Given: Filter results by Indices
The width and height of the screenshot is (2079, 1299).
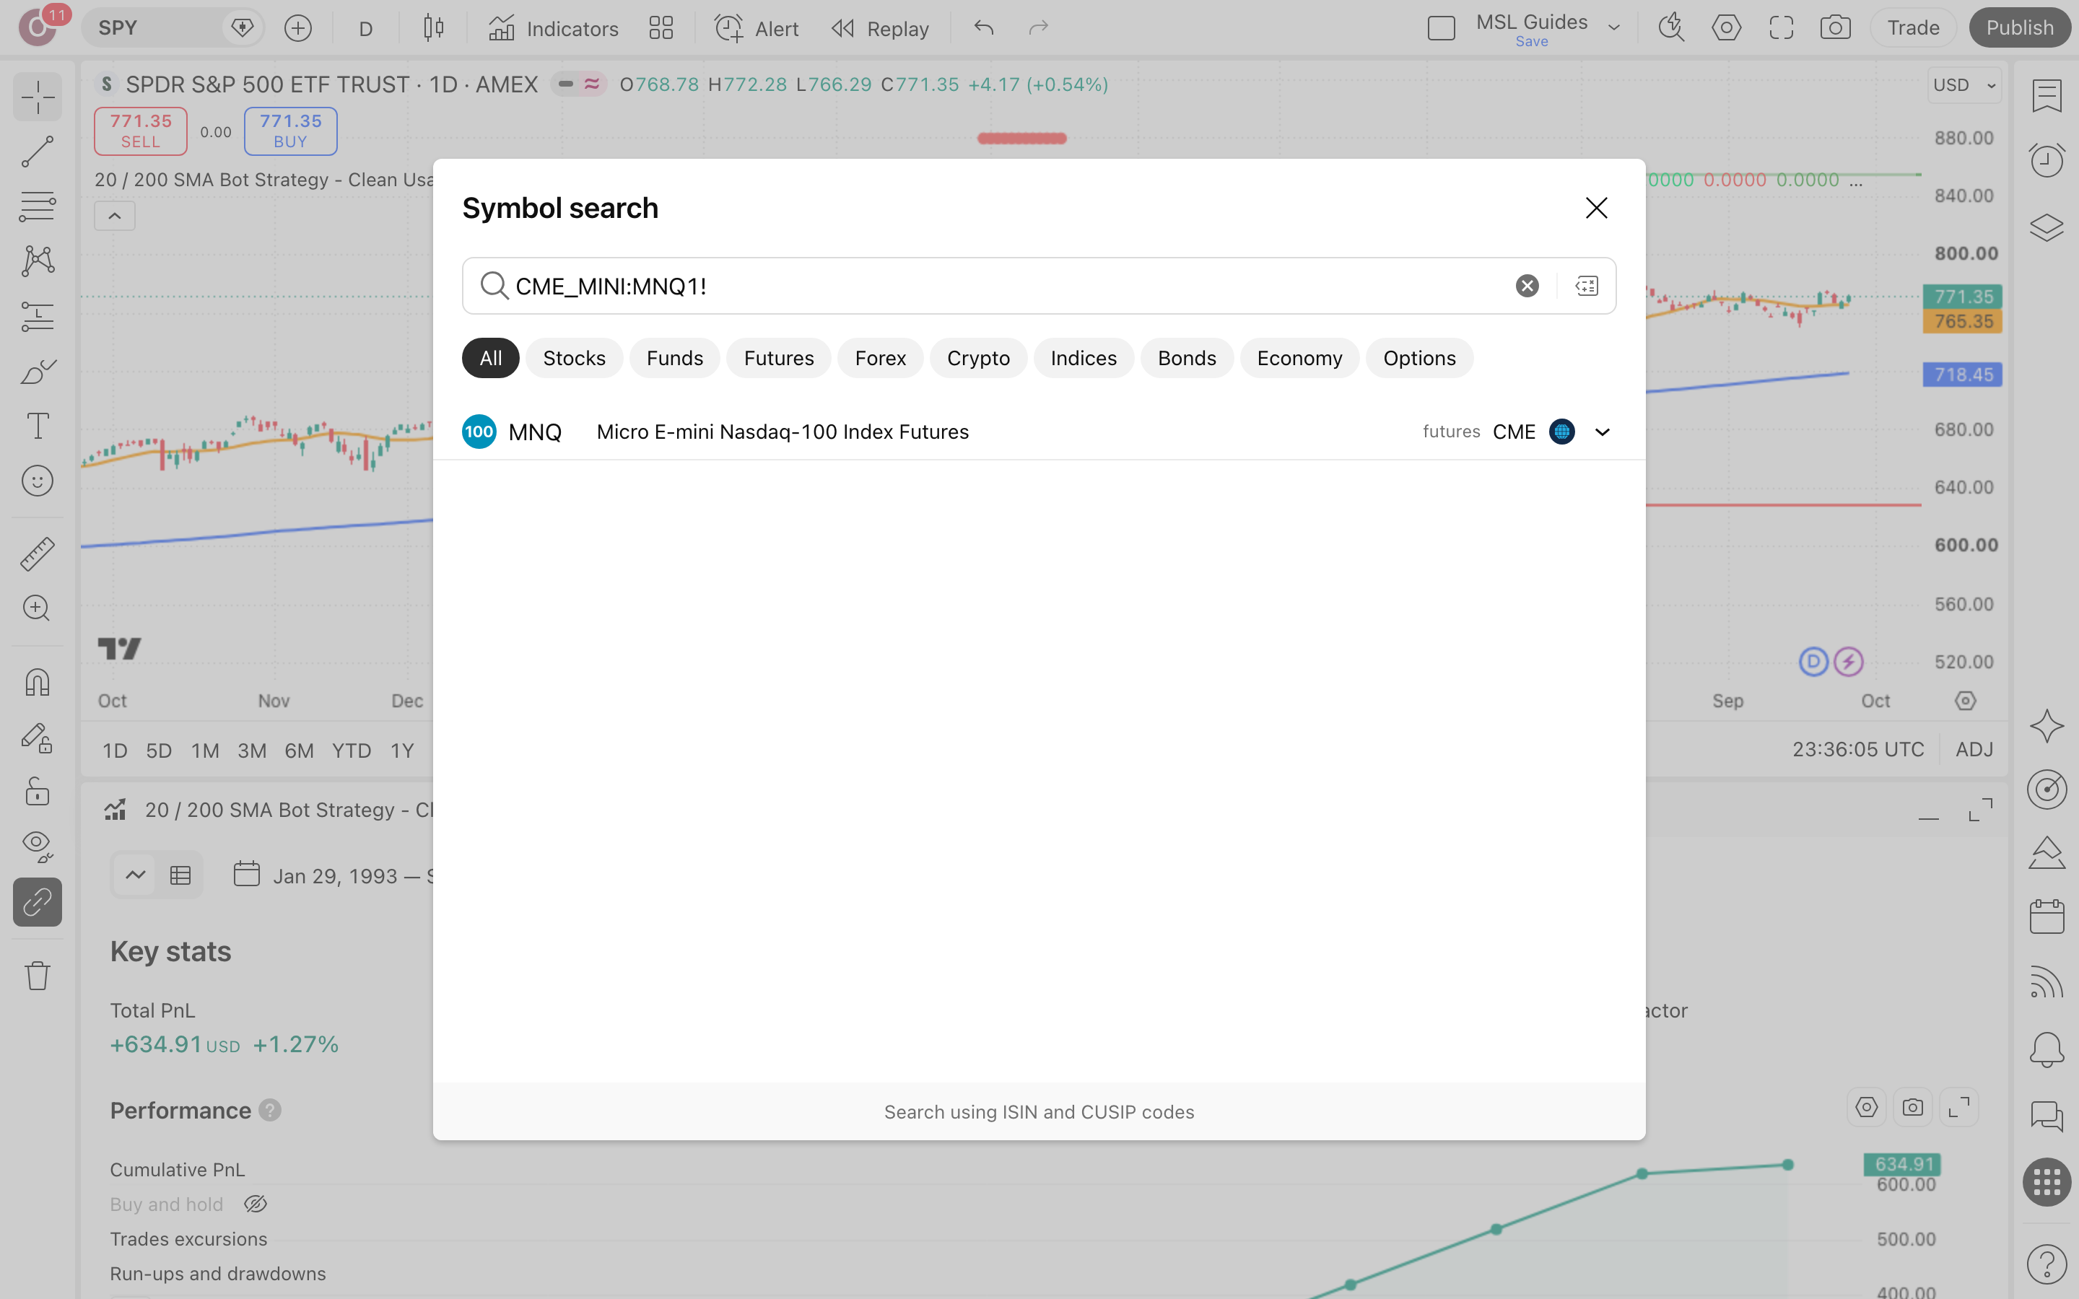Looking at the screenshot, I should pos(1084,358).
